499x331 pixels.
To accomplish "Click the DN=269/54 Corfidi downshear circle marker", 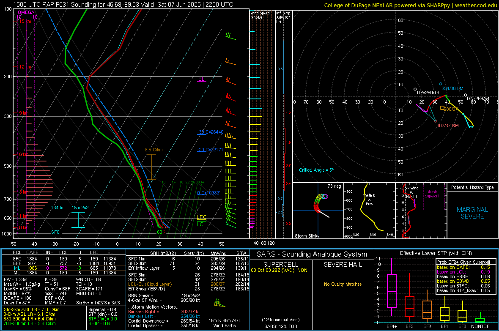I will coord(466,95).
